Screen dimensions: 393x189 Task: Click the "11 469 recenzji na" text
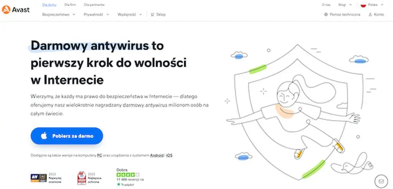[x=130, y=179]
